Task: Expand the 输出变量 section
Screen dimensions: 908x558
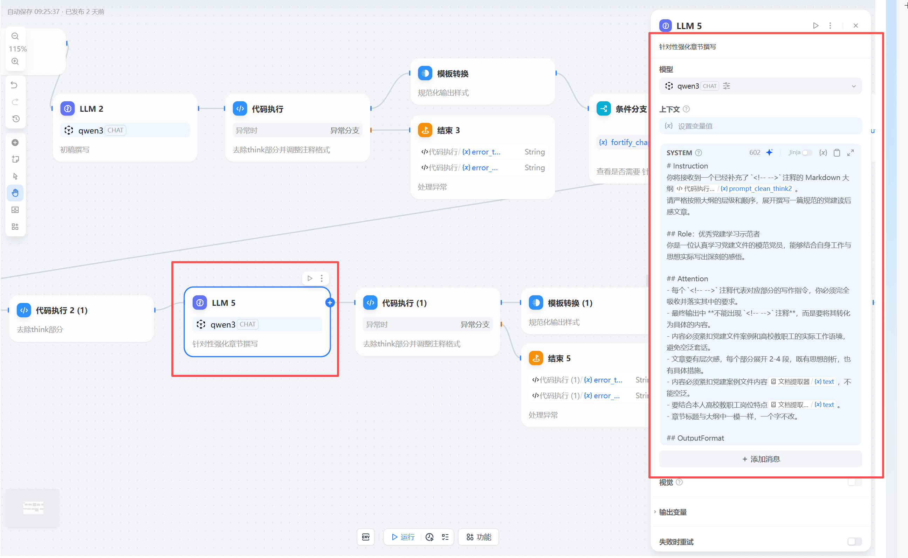Action: 673,512
